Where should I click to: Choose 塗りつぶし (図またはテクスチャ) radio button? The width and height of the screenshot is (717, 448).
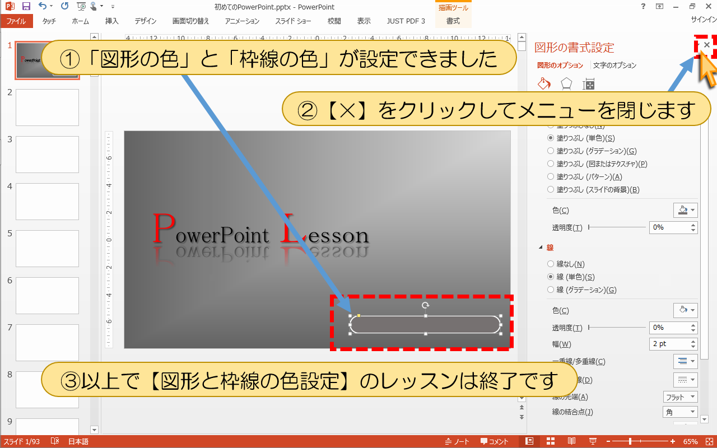551,164
